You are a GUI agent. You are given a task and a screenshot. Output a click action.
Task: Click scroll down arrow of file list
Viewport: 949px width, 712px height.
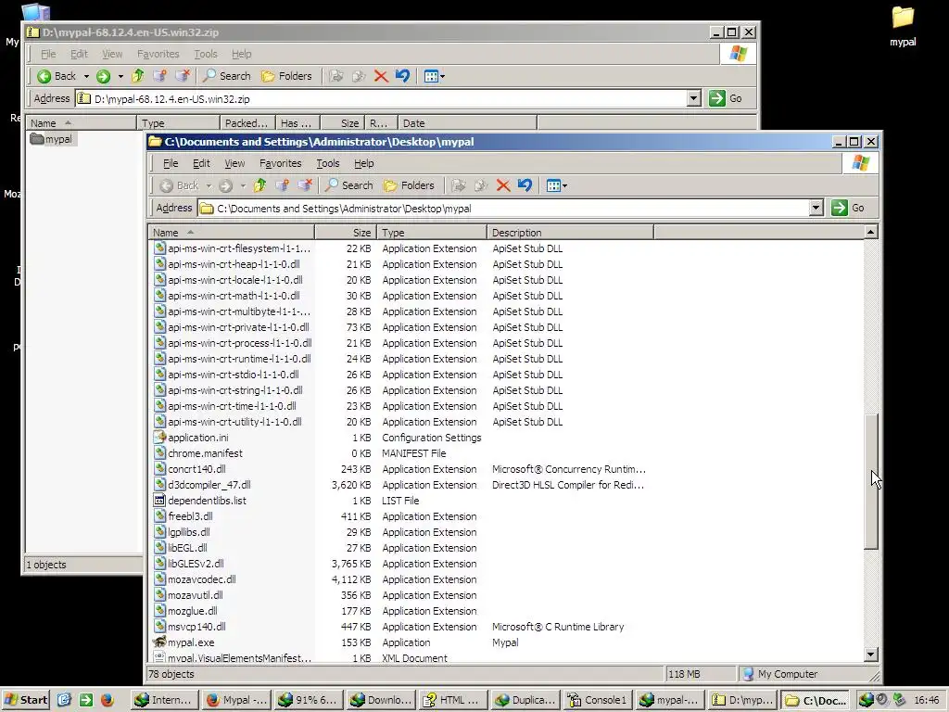pos(871,654)
